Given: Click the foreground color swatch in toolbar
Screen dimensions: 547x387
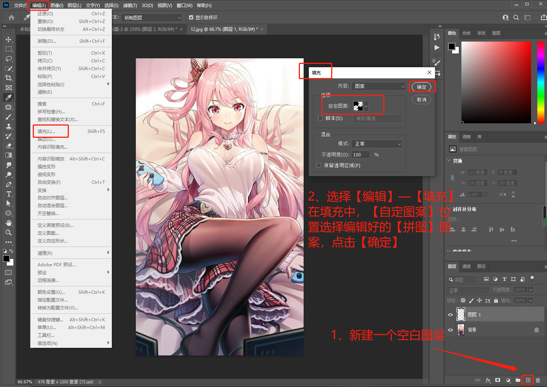Looking at the screenshot, I should click(x=6, y=258).
